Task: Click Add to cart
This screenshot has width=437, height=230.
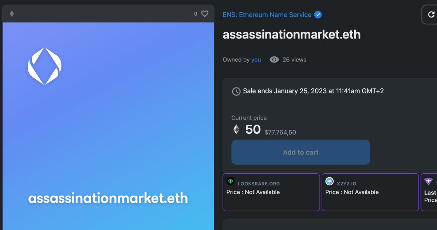Action: (x=300, y=152)
